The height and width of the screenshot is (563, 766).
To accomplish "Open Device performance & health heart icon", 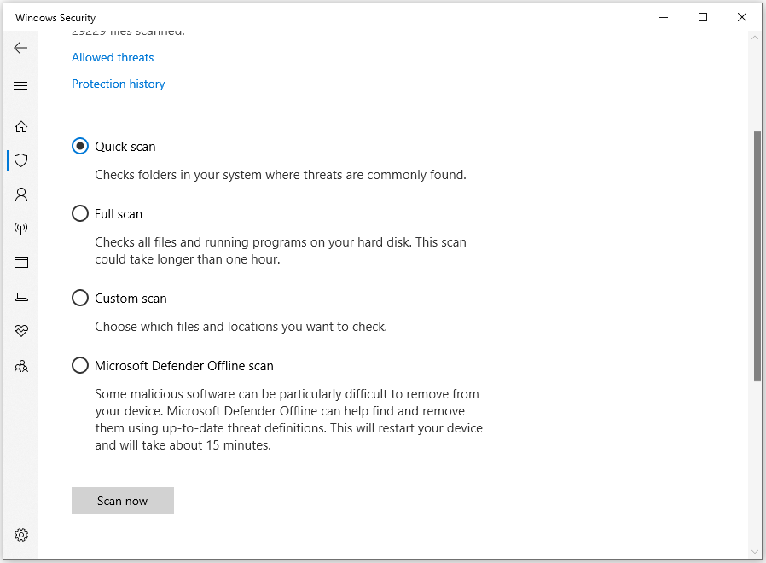I will coord(21,331).
